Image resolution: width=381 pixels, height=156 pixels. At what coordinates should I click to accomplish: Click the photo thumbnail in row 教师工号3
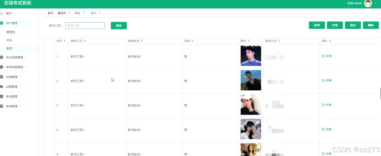tap(251, 129)
